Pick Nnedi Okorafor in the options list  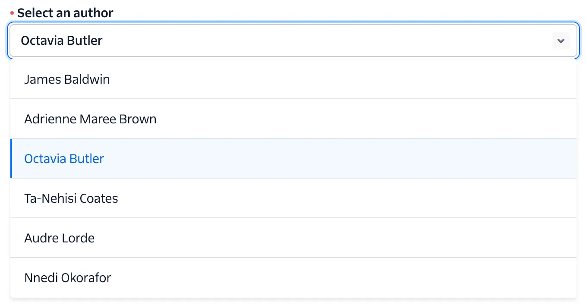coord(68,278)
